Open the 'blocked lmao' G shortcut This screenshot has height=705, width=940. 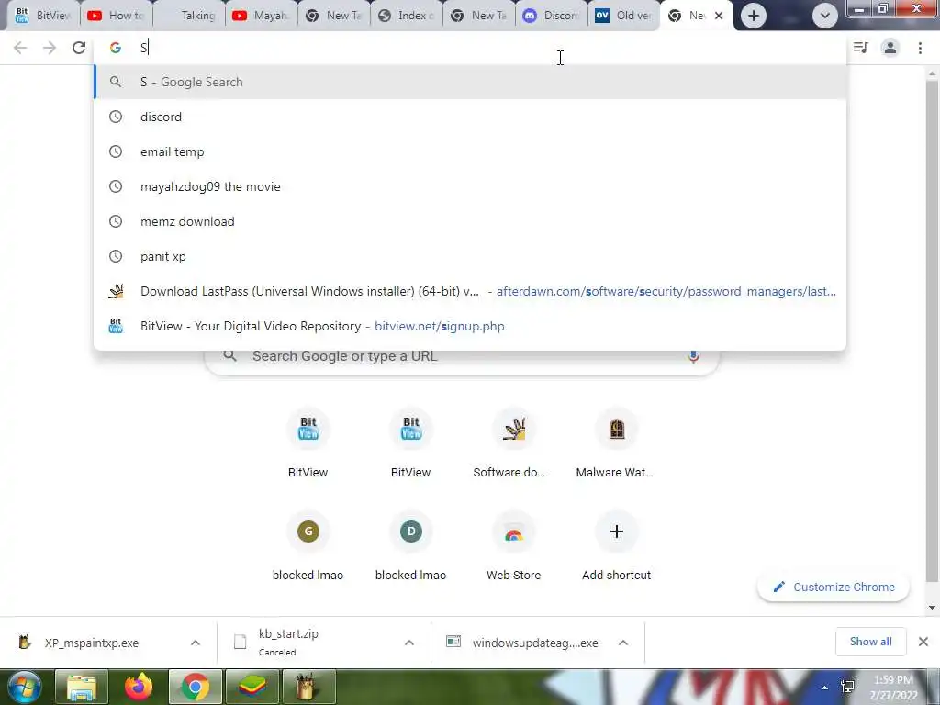[x=308, y=546]
